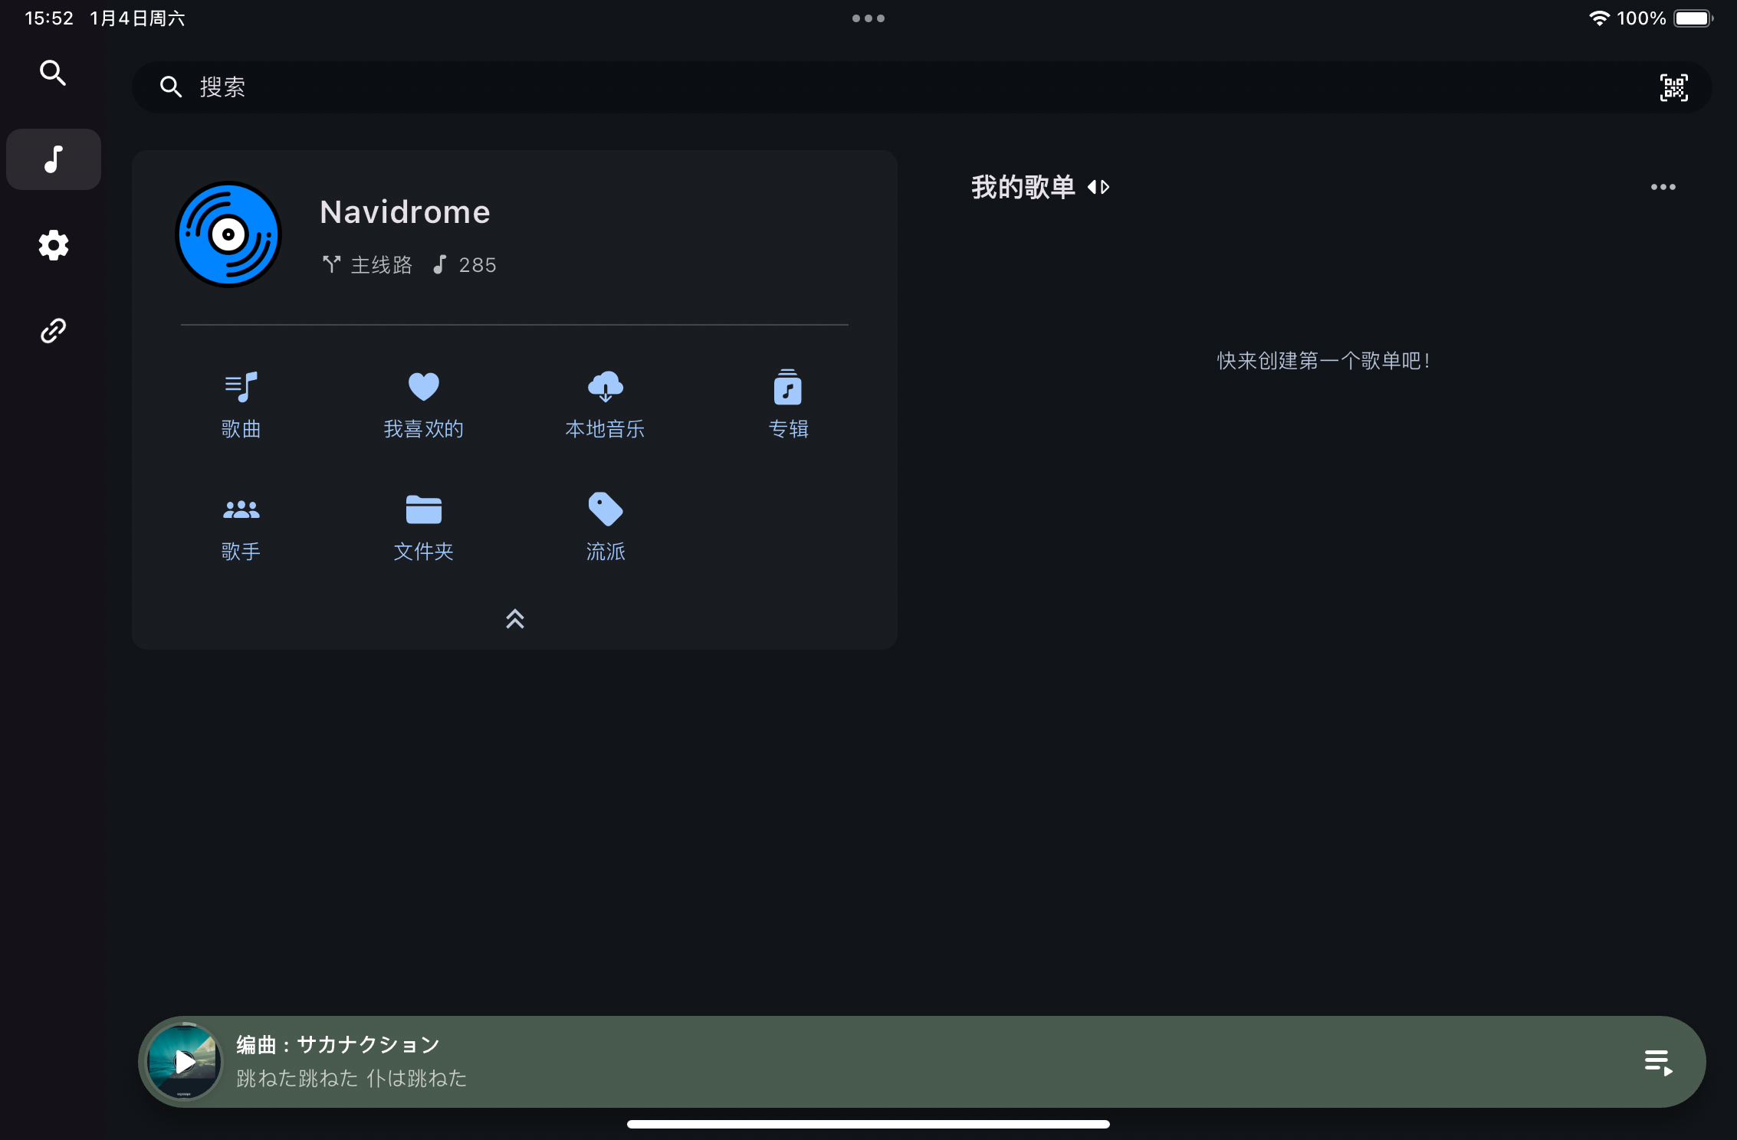Open the more options menu for playlists
1737x1140 pixels.
tap(1662, 186)
